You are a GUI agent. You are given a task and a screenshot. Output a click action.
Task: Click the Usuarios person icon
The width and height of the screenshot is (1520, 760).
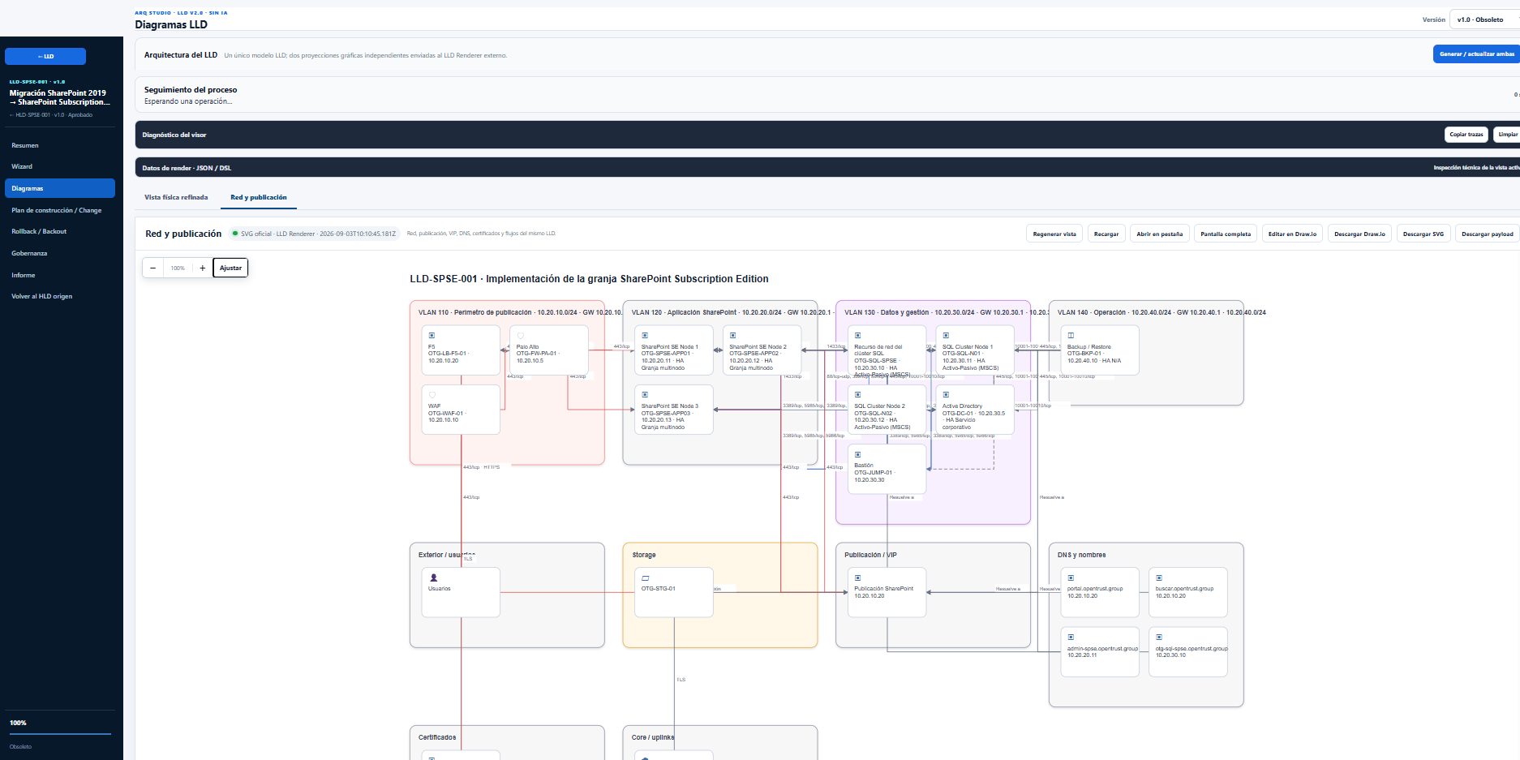point(434,578)
